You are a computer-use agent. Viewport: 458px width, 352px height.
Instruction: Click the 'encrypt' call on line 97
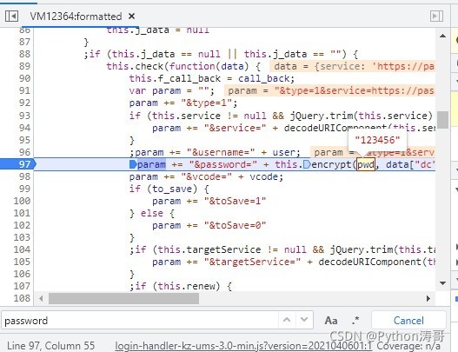click(331, 164)
